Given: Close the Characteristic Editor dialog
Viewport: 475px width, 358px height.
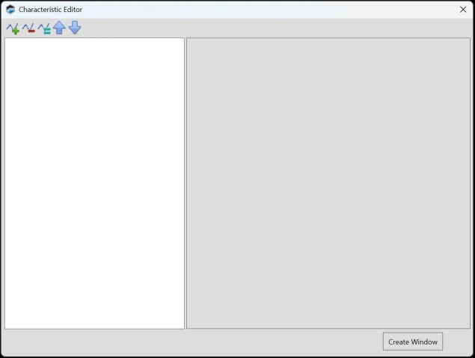Looking at the screenshot, I should pyautogui.click(x=462, y=10).
